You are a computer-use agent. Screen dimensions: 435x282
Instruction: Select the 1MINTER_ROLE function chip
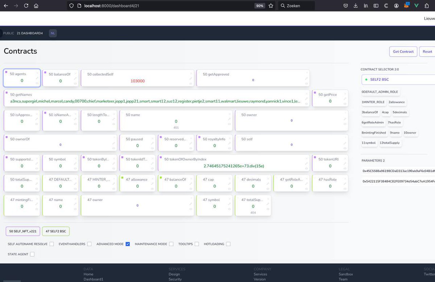373,102
